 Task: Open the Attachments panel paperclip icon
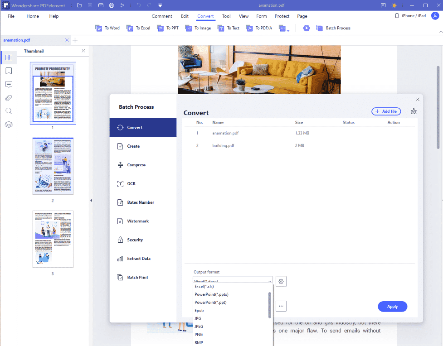(x=9, y=98)
